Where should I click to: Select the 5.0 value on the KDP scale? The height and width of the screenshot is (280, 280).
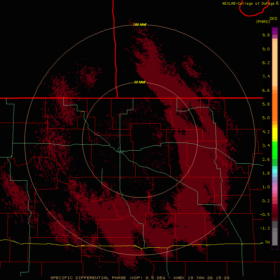click(266, 118)
